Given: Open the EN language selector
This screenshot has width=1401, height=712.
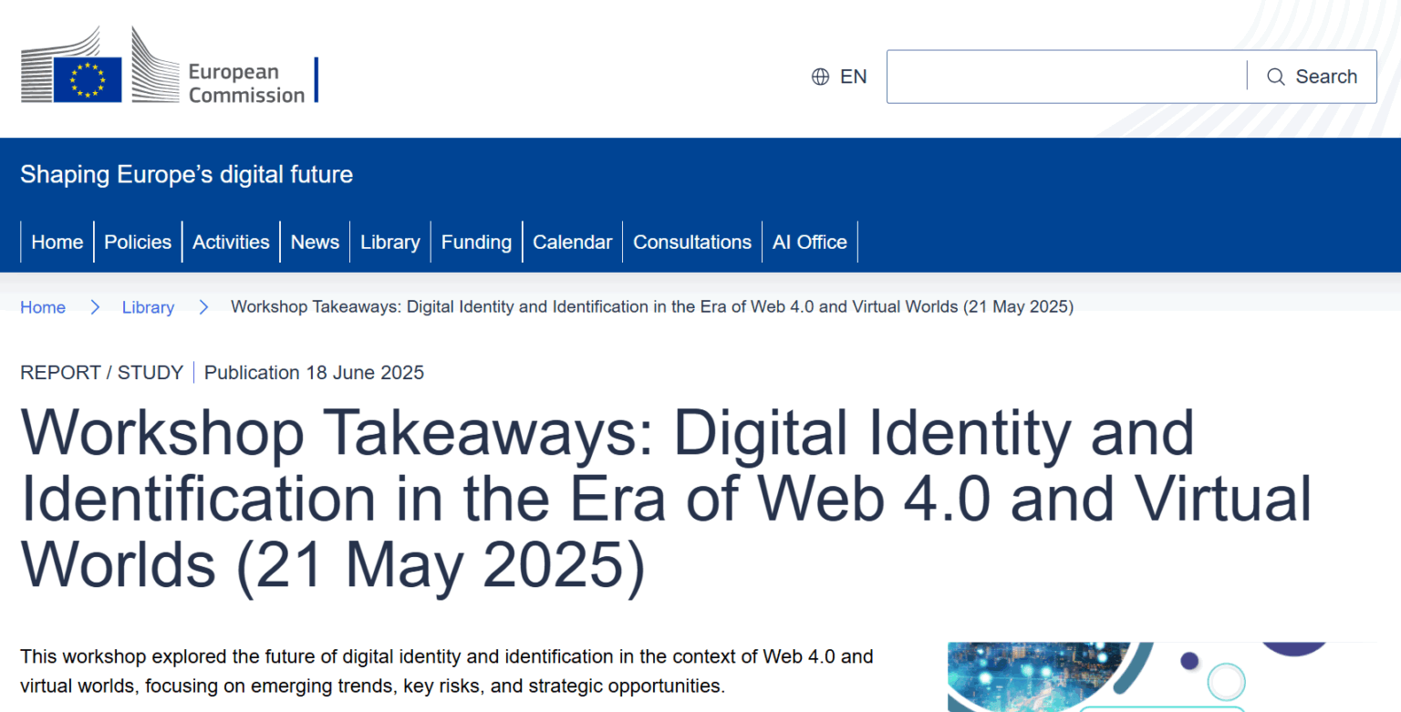Looking at the screenshot, I should point(854,77).
